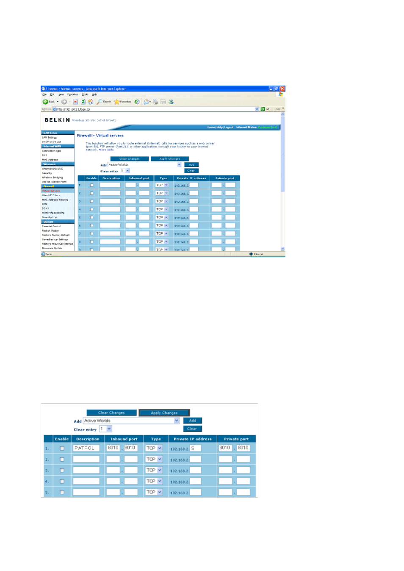Open the Search pane from IE toolbar
The image size is (404, 571).
tap(104, 102)
